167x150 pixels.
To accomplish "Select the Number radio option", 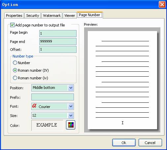I will point(15,63).
